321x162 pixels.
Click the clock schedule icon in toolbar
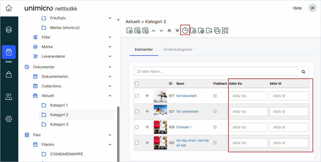click(x=185, y=31)
